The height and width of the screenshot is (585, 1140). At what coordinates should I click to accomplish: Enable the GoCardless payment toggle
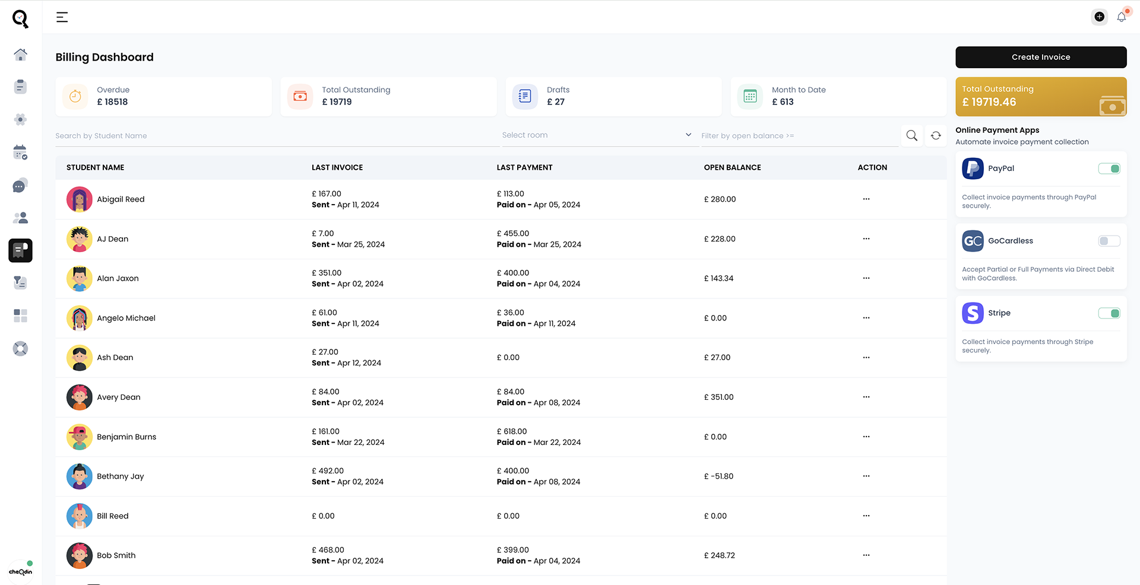[x=1109, y=241]
